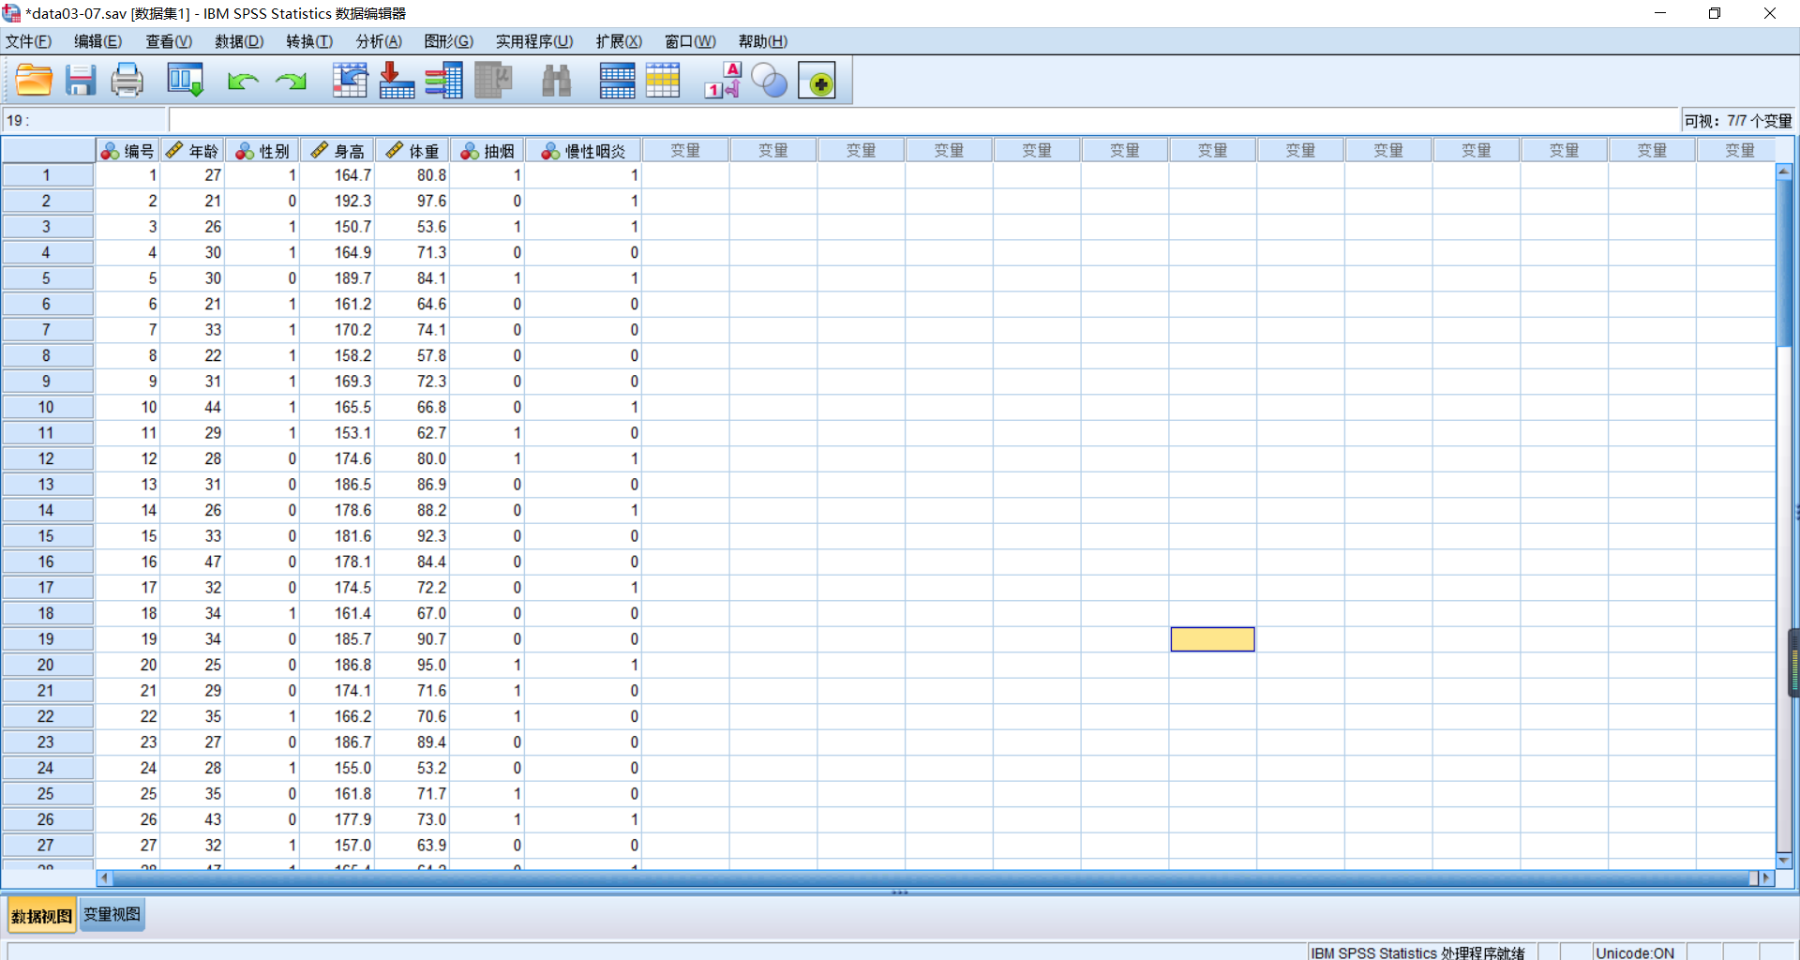This screenshot has height=960, width=1800.
Task: Click the vertical scrollbar down arrow
Action: [x=1784, y=860]
